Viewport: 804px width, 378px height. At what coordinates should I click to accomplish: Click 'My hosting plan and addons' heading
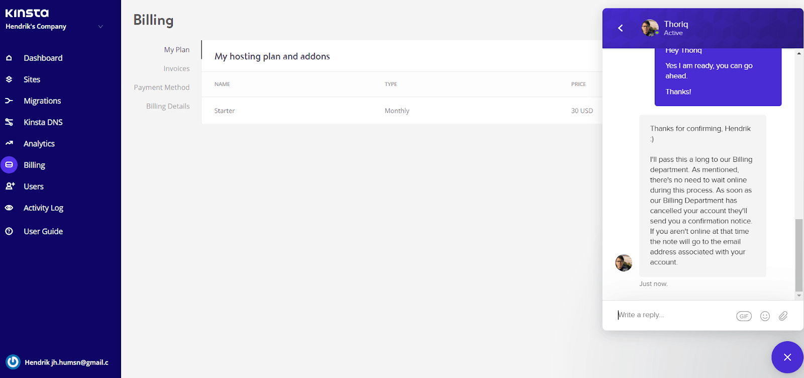coord(272,56)
